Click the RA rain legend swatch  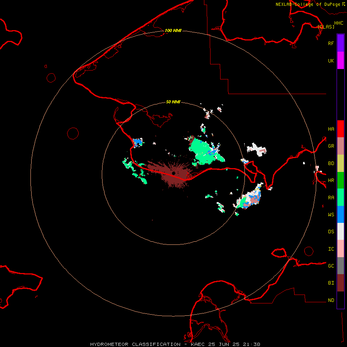tap(340, 197)
